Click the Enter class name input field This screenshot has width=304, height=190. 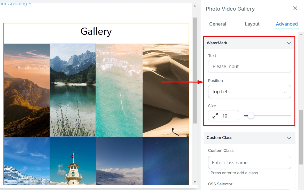pos(249,163)
